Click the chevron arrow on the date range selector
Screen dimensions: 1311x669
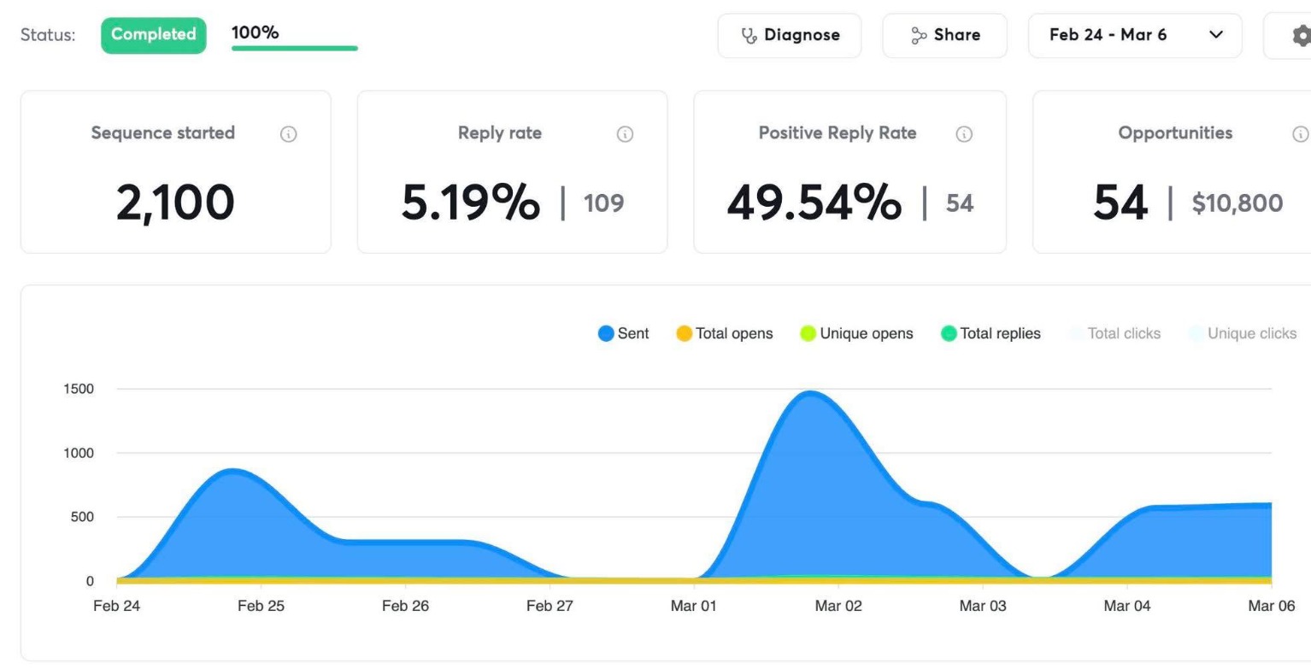pos(1215,36)
